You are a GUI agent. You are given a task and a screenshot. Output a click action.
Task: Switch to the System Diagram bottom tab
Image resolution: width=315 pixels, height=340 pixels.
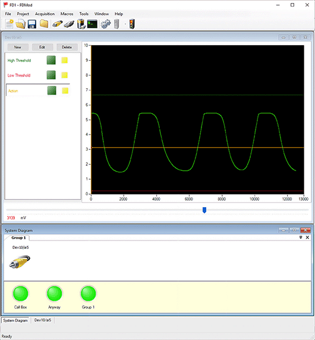point(15,320)
